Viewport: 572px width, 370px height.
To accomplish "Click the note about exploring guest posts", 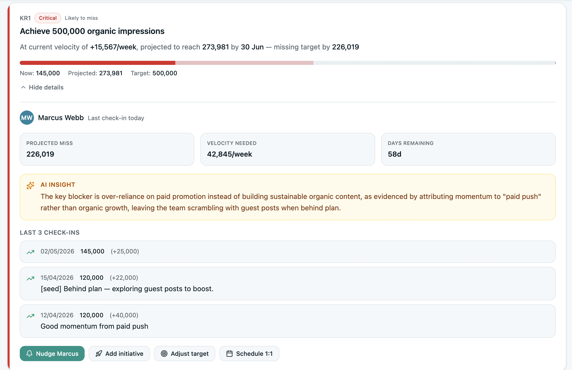I will click(x=127, y=289).
